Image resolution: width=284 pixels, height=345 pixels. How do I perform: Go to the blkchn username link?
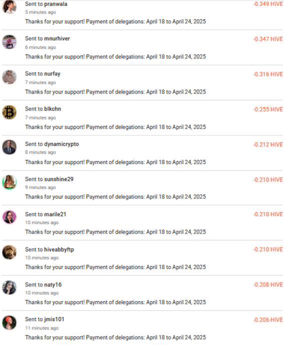(53, 109)
